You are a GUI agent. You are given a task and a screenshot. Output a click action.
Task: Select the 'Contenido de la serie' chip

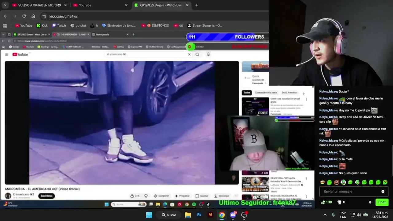pos(266,93)
